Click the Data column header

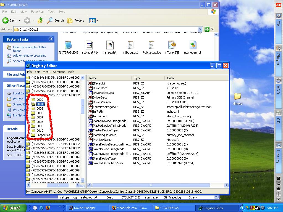click(x=196, y=78)
